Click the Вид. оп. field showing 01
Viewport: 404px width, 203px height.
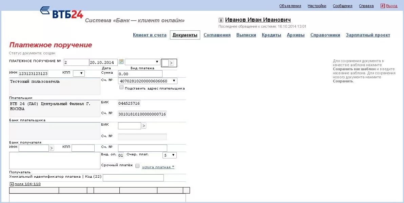tap(121, 155)
